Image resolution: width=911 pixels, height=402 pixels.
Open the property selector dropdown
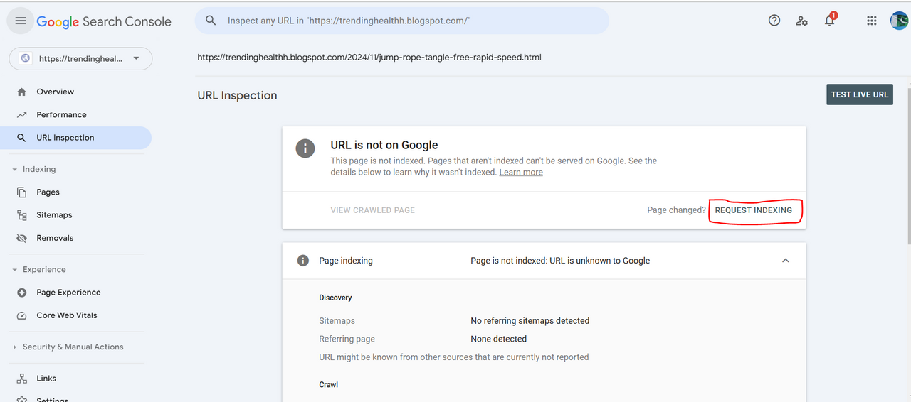click(80, 59)
